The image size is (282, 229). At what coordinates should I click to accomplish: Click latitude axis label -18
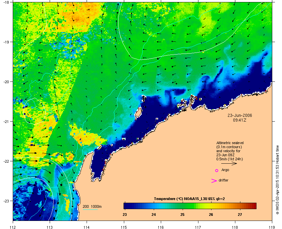[6, 2]
